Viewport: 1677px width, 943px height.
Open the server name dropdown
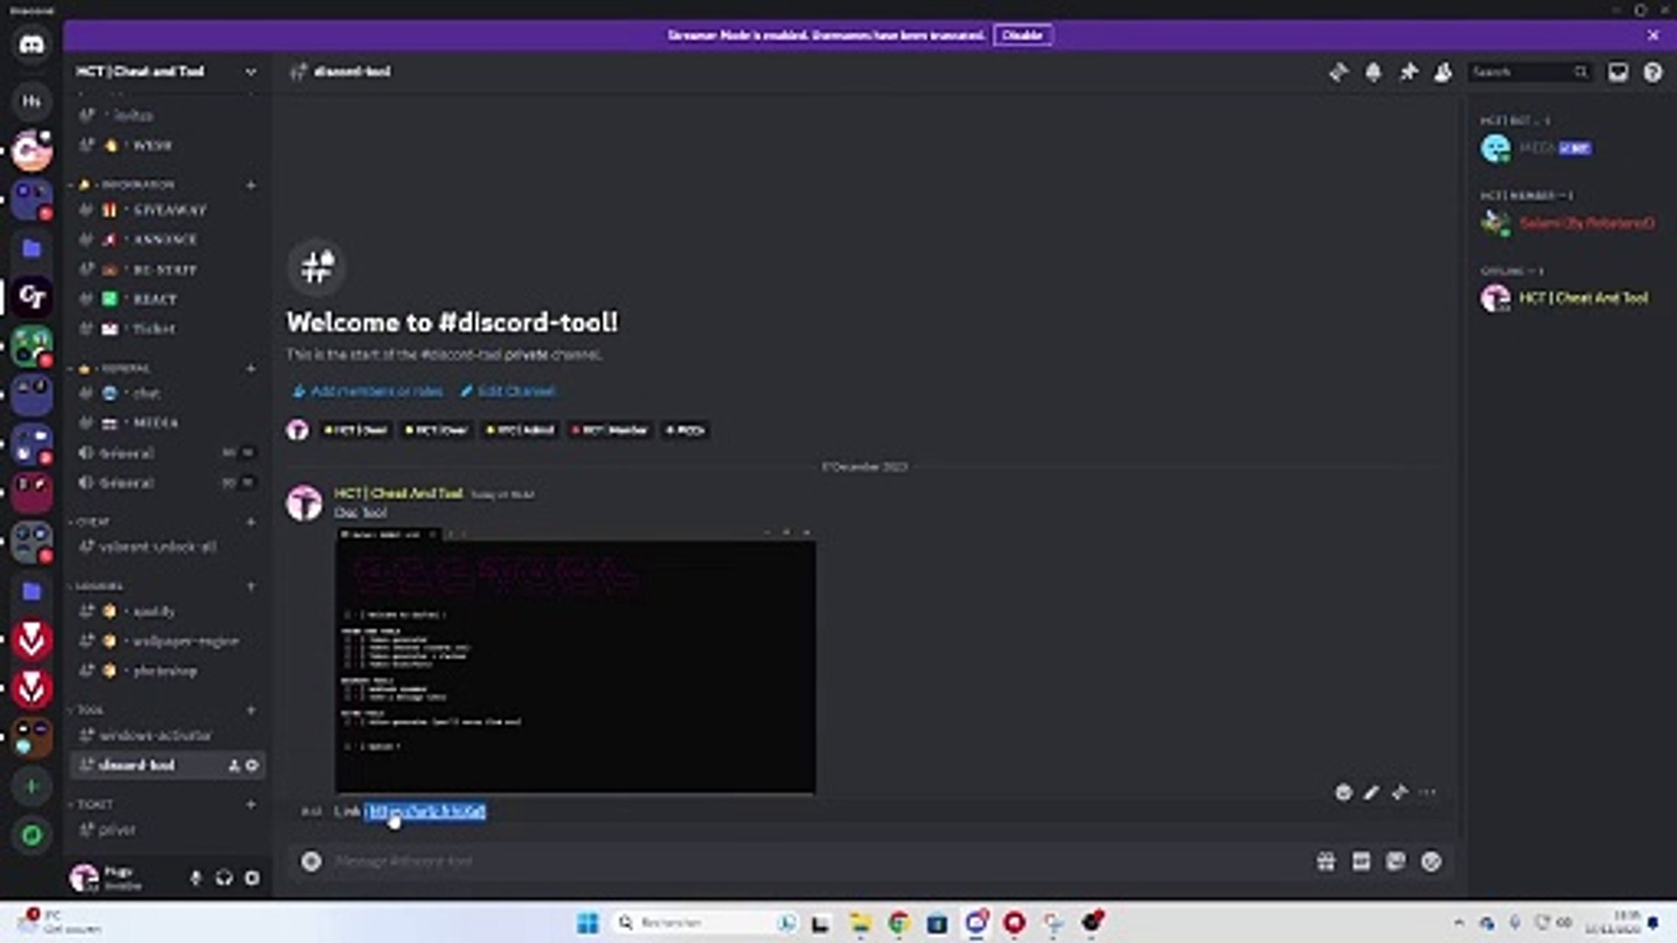point(252,71)
